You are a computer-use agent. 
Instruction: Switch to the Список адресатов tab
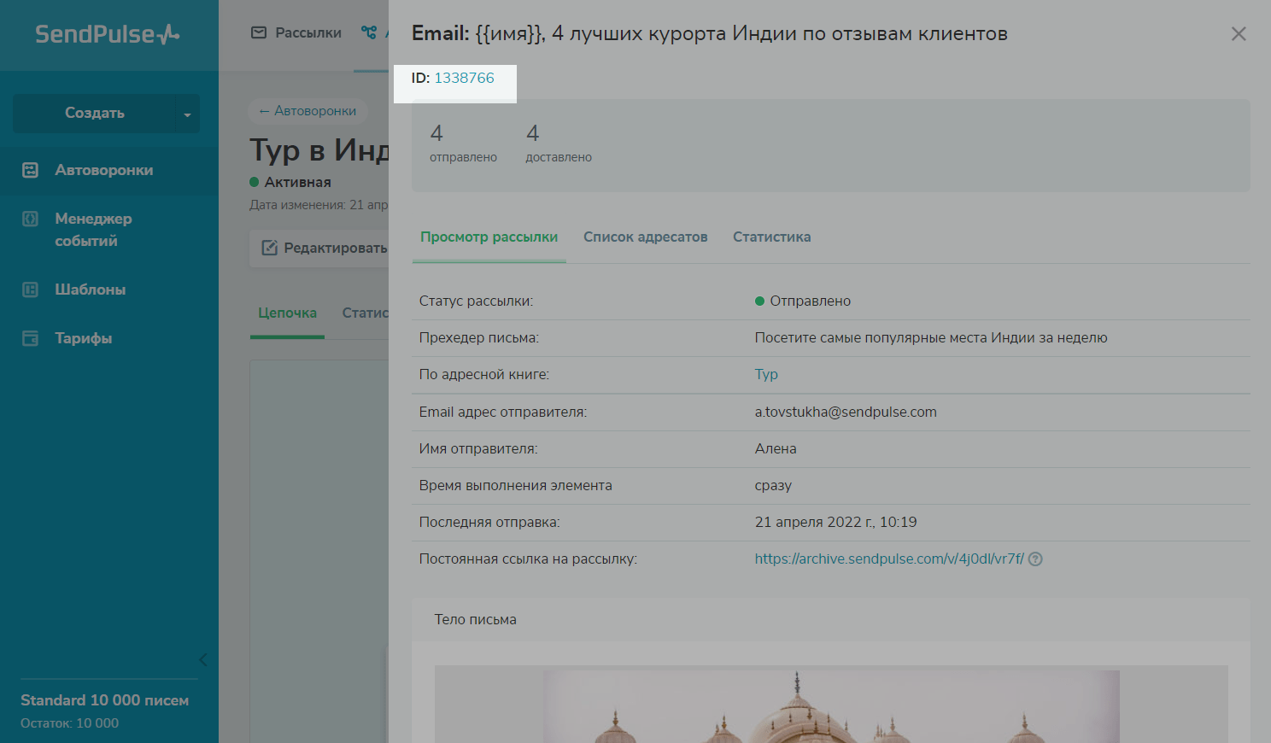[x=645, y=237]
